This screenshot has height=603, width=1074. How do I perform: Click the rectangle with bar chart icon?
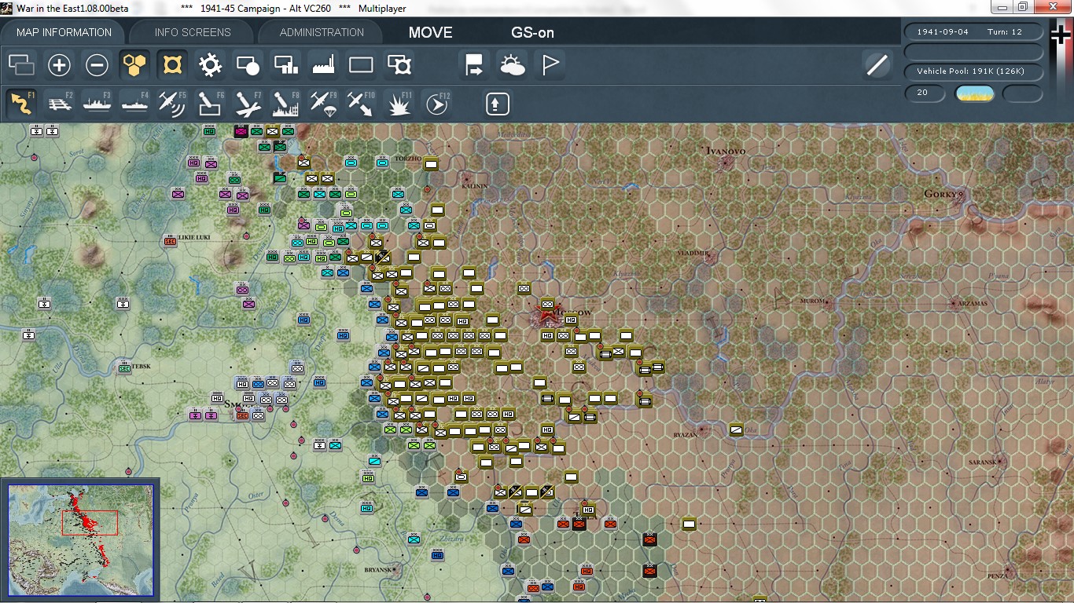coord(285,65)
